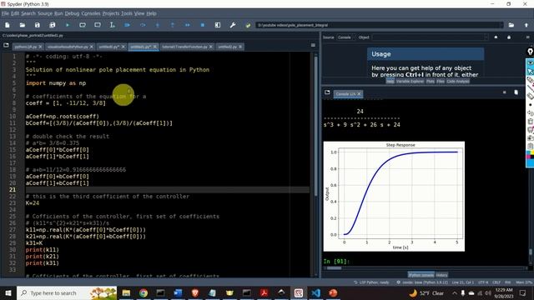Close the untitled2.py editor tab
Image resolution: width=534 pixels, height=300 pixels.
[240, 47]
